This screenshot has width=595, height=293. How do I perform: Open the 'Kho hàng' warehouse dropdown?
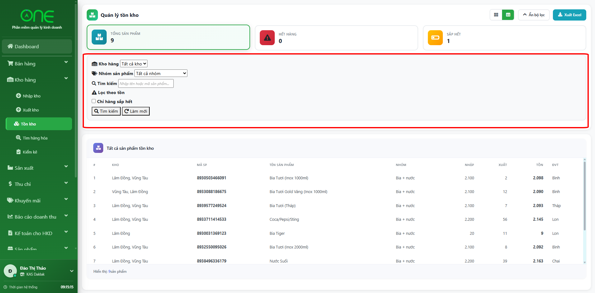coord(134,64)
